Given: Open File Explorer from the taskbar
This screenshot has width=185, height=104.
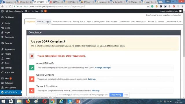Looking at the screenshot, I should 19,101.
